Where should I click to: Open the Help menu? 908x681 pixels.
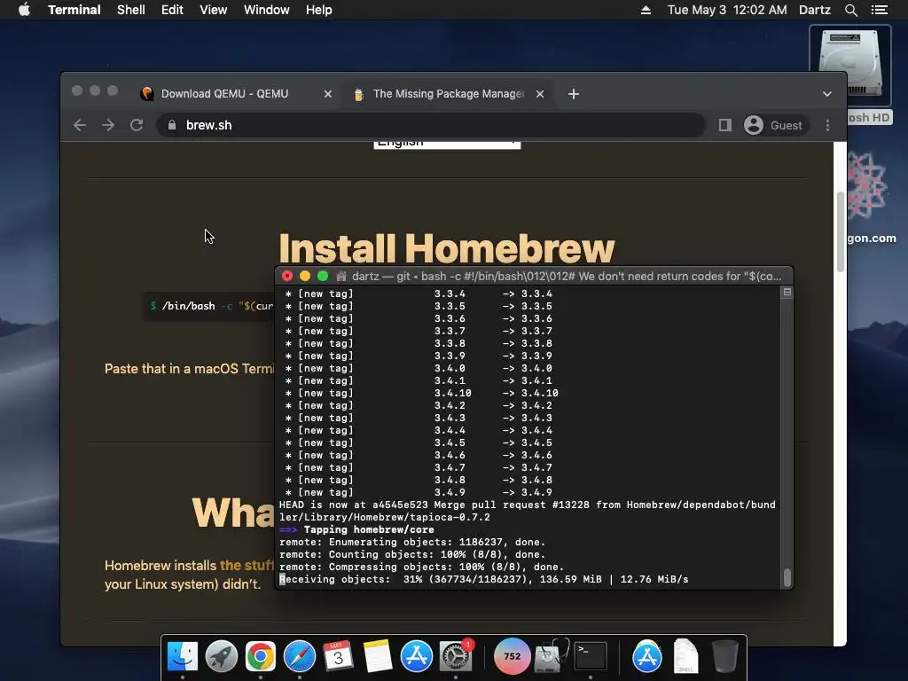[319, 10]
